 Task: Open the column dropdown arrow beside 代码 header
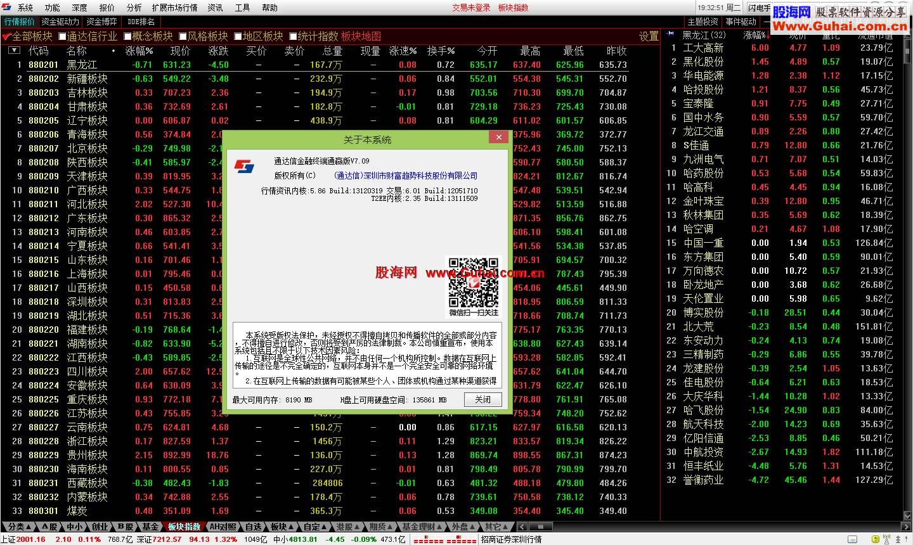[x=14, y=50]
